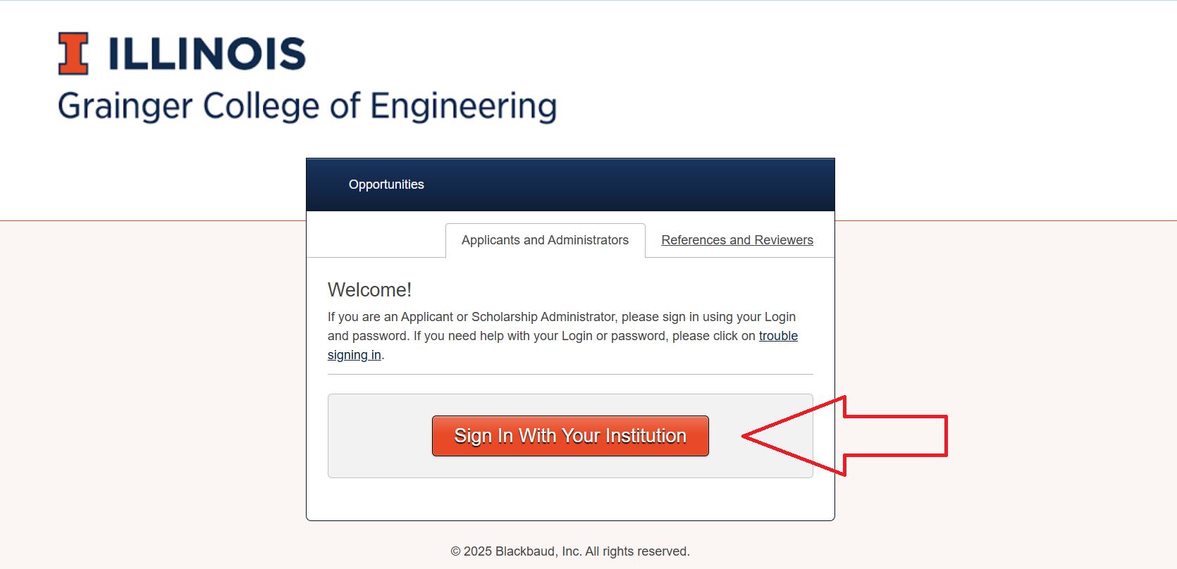
Task: Click white space below the sign-in panel
Action: click(x=570, y=499)
